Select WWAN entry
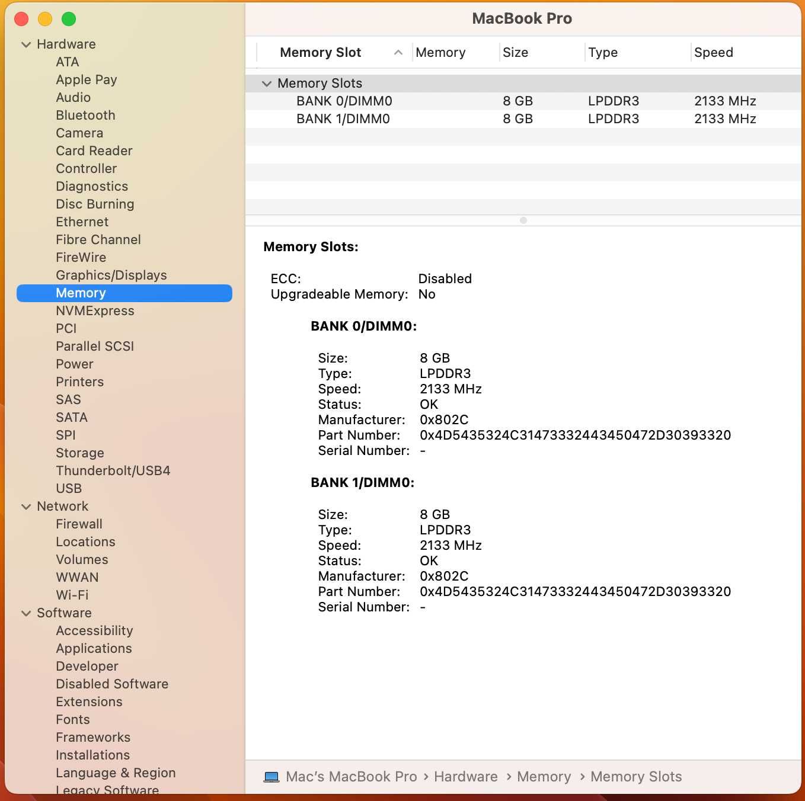The width and height of the screenshot is (805, 801). (x=77, y=578)
